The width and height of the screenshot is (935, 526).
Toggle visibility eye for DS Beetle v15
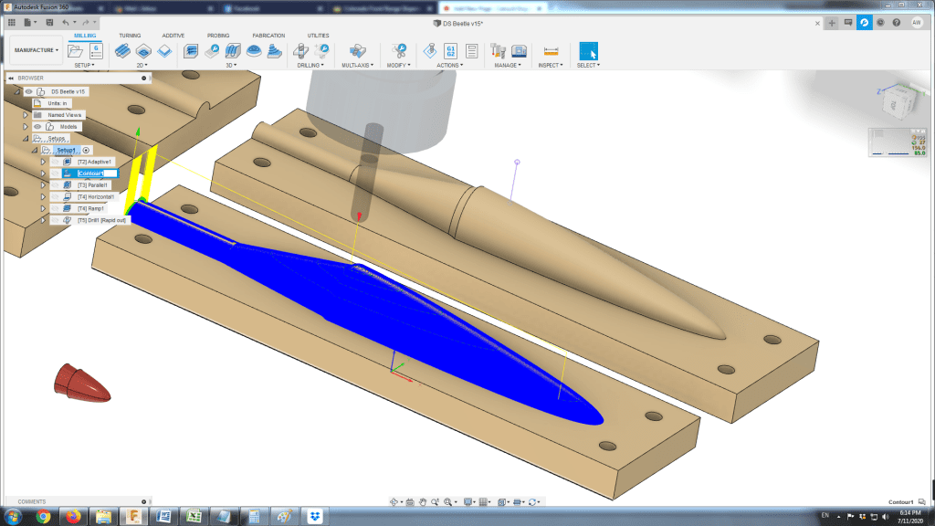[x=28, y=91]
